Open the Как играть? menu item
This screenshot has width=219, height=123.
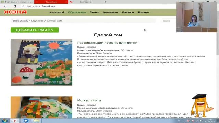point(57,12)
